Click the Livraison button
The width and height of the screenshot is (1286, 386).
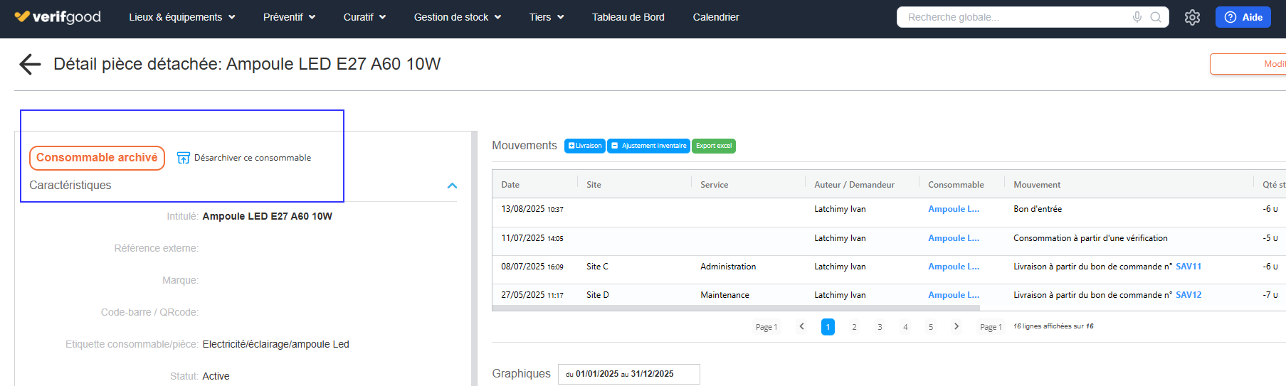(x=584, y=146)
